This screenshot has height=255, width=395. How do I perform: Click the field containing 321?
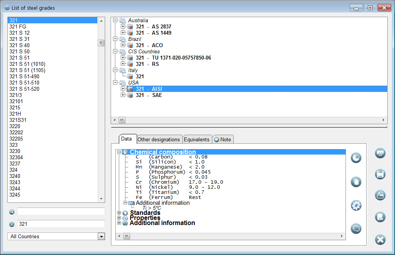[x=61, y=224]
